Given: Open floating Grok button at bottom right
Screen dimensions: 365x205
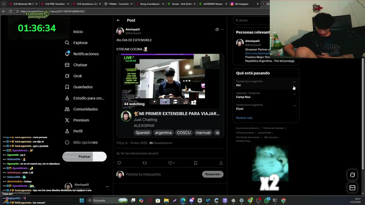Looking at the screenshot, I should click(352, 175).
